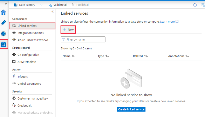Click the Linked services page heading
This screenshot has height=117, width=205.
pos(74,13)
